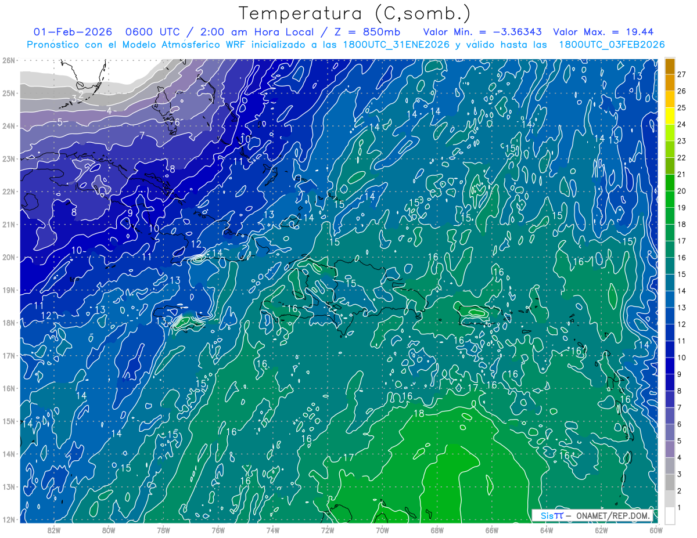Click the latitude axis label "26N"

9,60
